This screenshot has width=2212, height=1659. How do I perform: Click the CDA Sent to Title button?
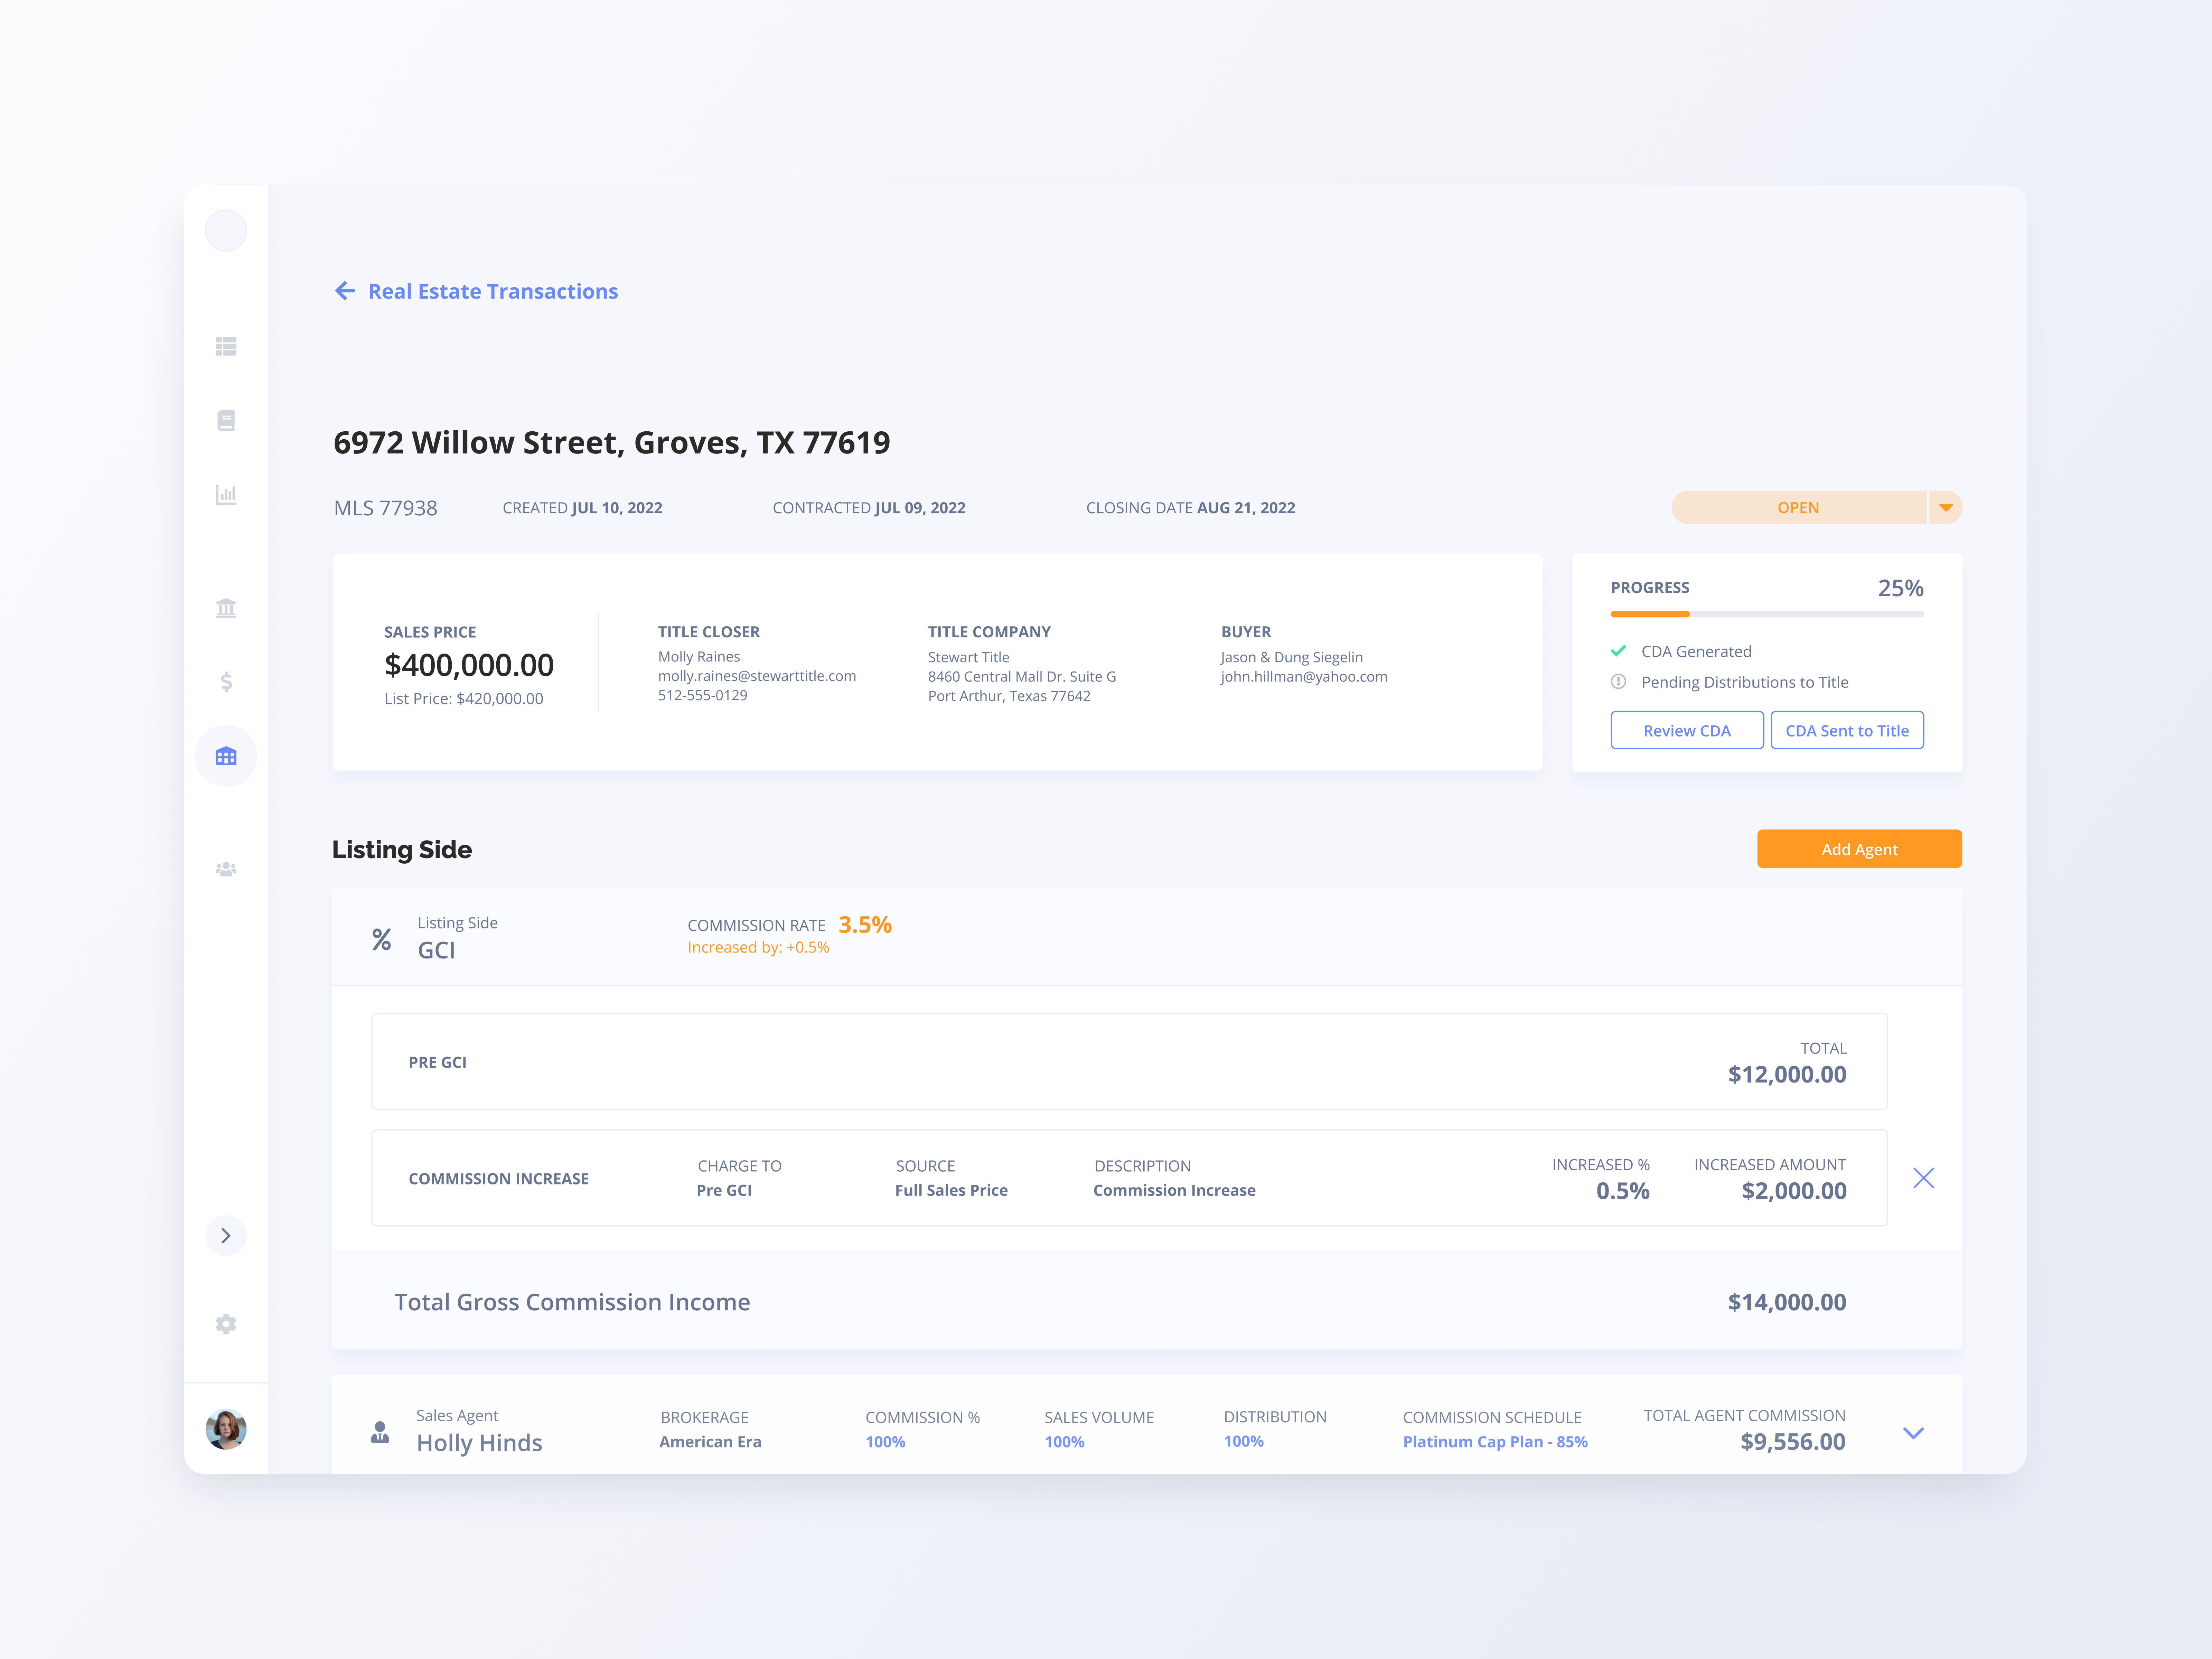tap(1847, 730)
